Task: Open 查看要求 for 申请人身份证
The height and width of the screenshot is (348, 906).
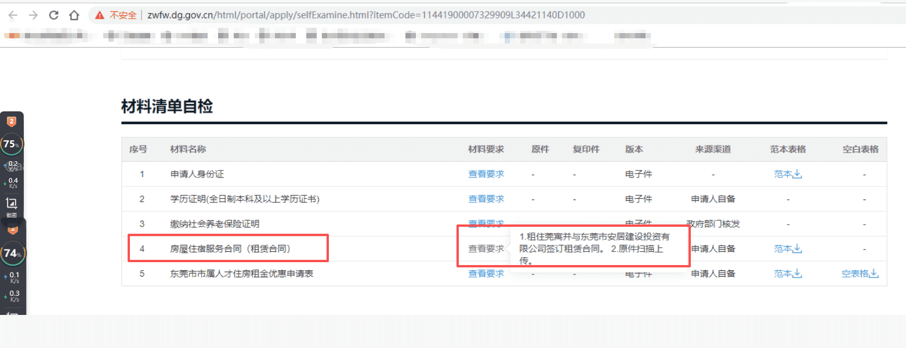Action: pyautogui.click(x=486, y=174)
